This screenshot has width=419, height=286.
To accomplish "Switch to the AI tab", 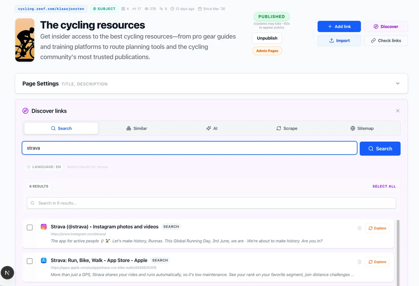I will point(212,128).
